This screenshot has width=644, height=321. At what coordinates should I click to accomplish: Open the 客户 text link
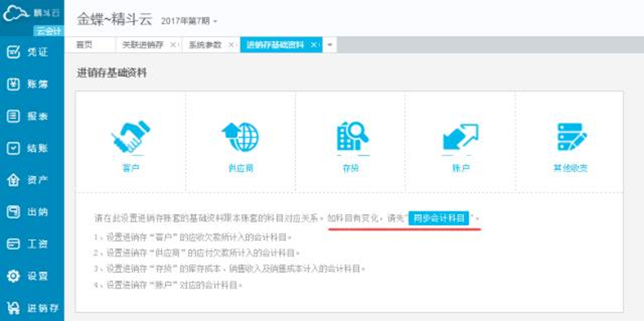(131, 168)
